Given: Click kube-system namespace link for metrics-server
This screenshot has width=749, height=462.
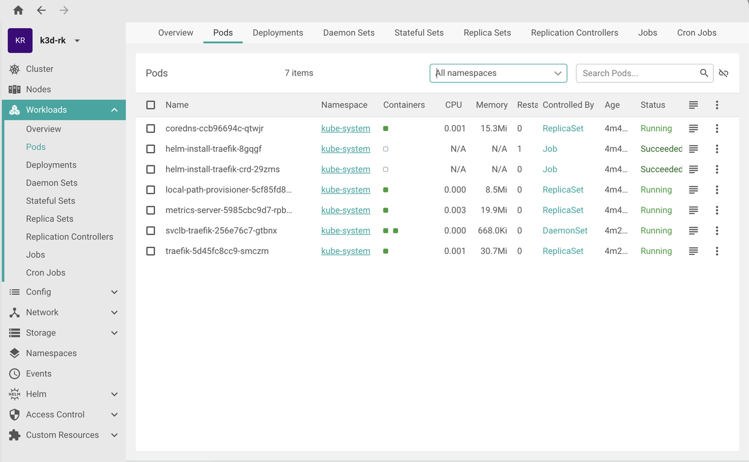Looking at the screenshot, I should point(345,211).
